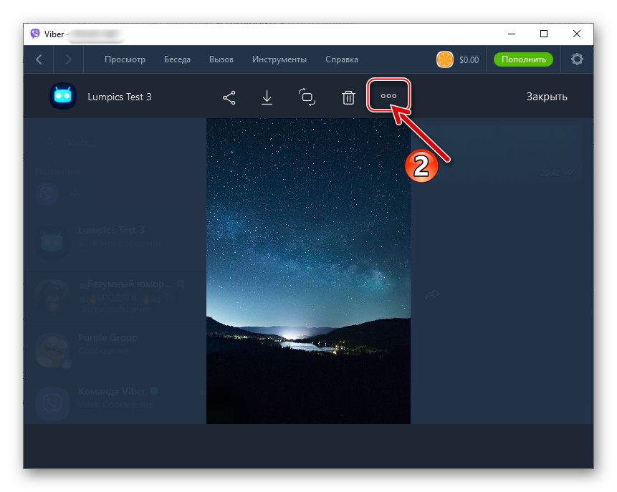Viewport: 617px width, 492px height.
Task: Click the Viber logo in title bar
Action: [x=35, y=34]
